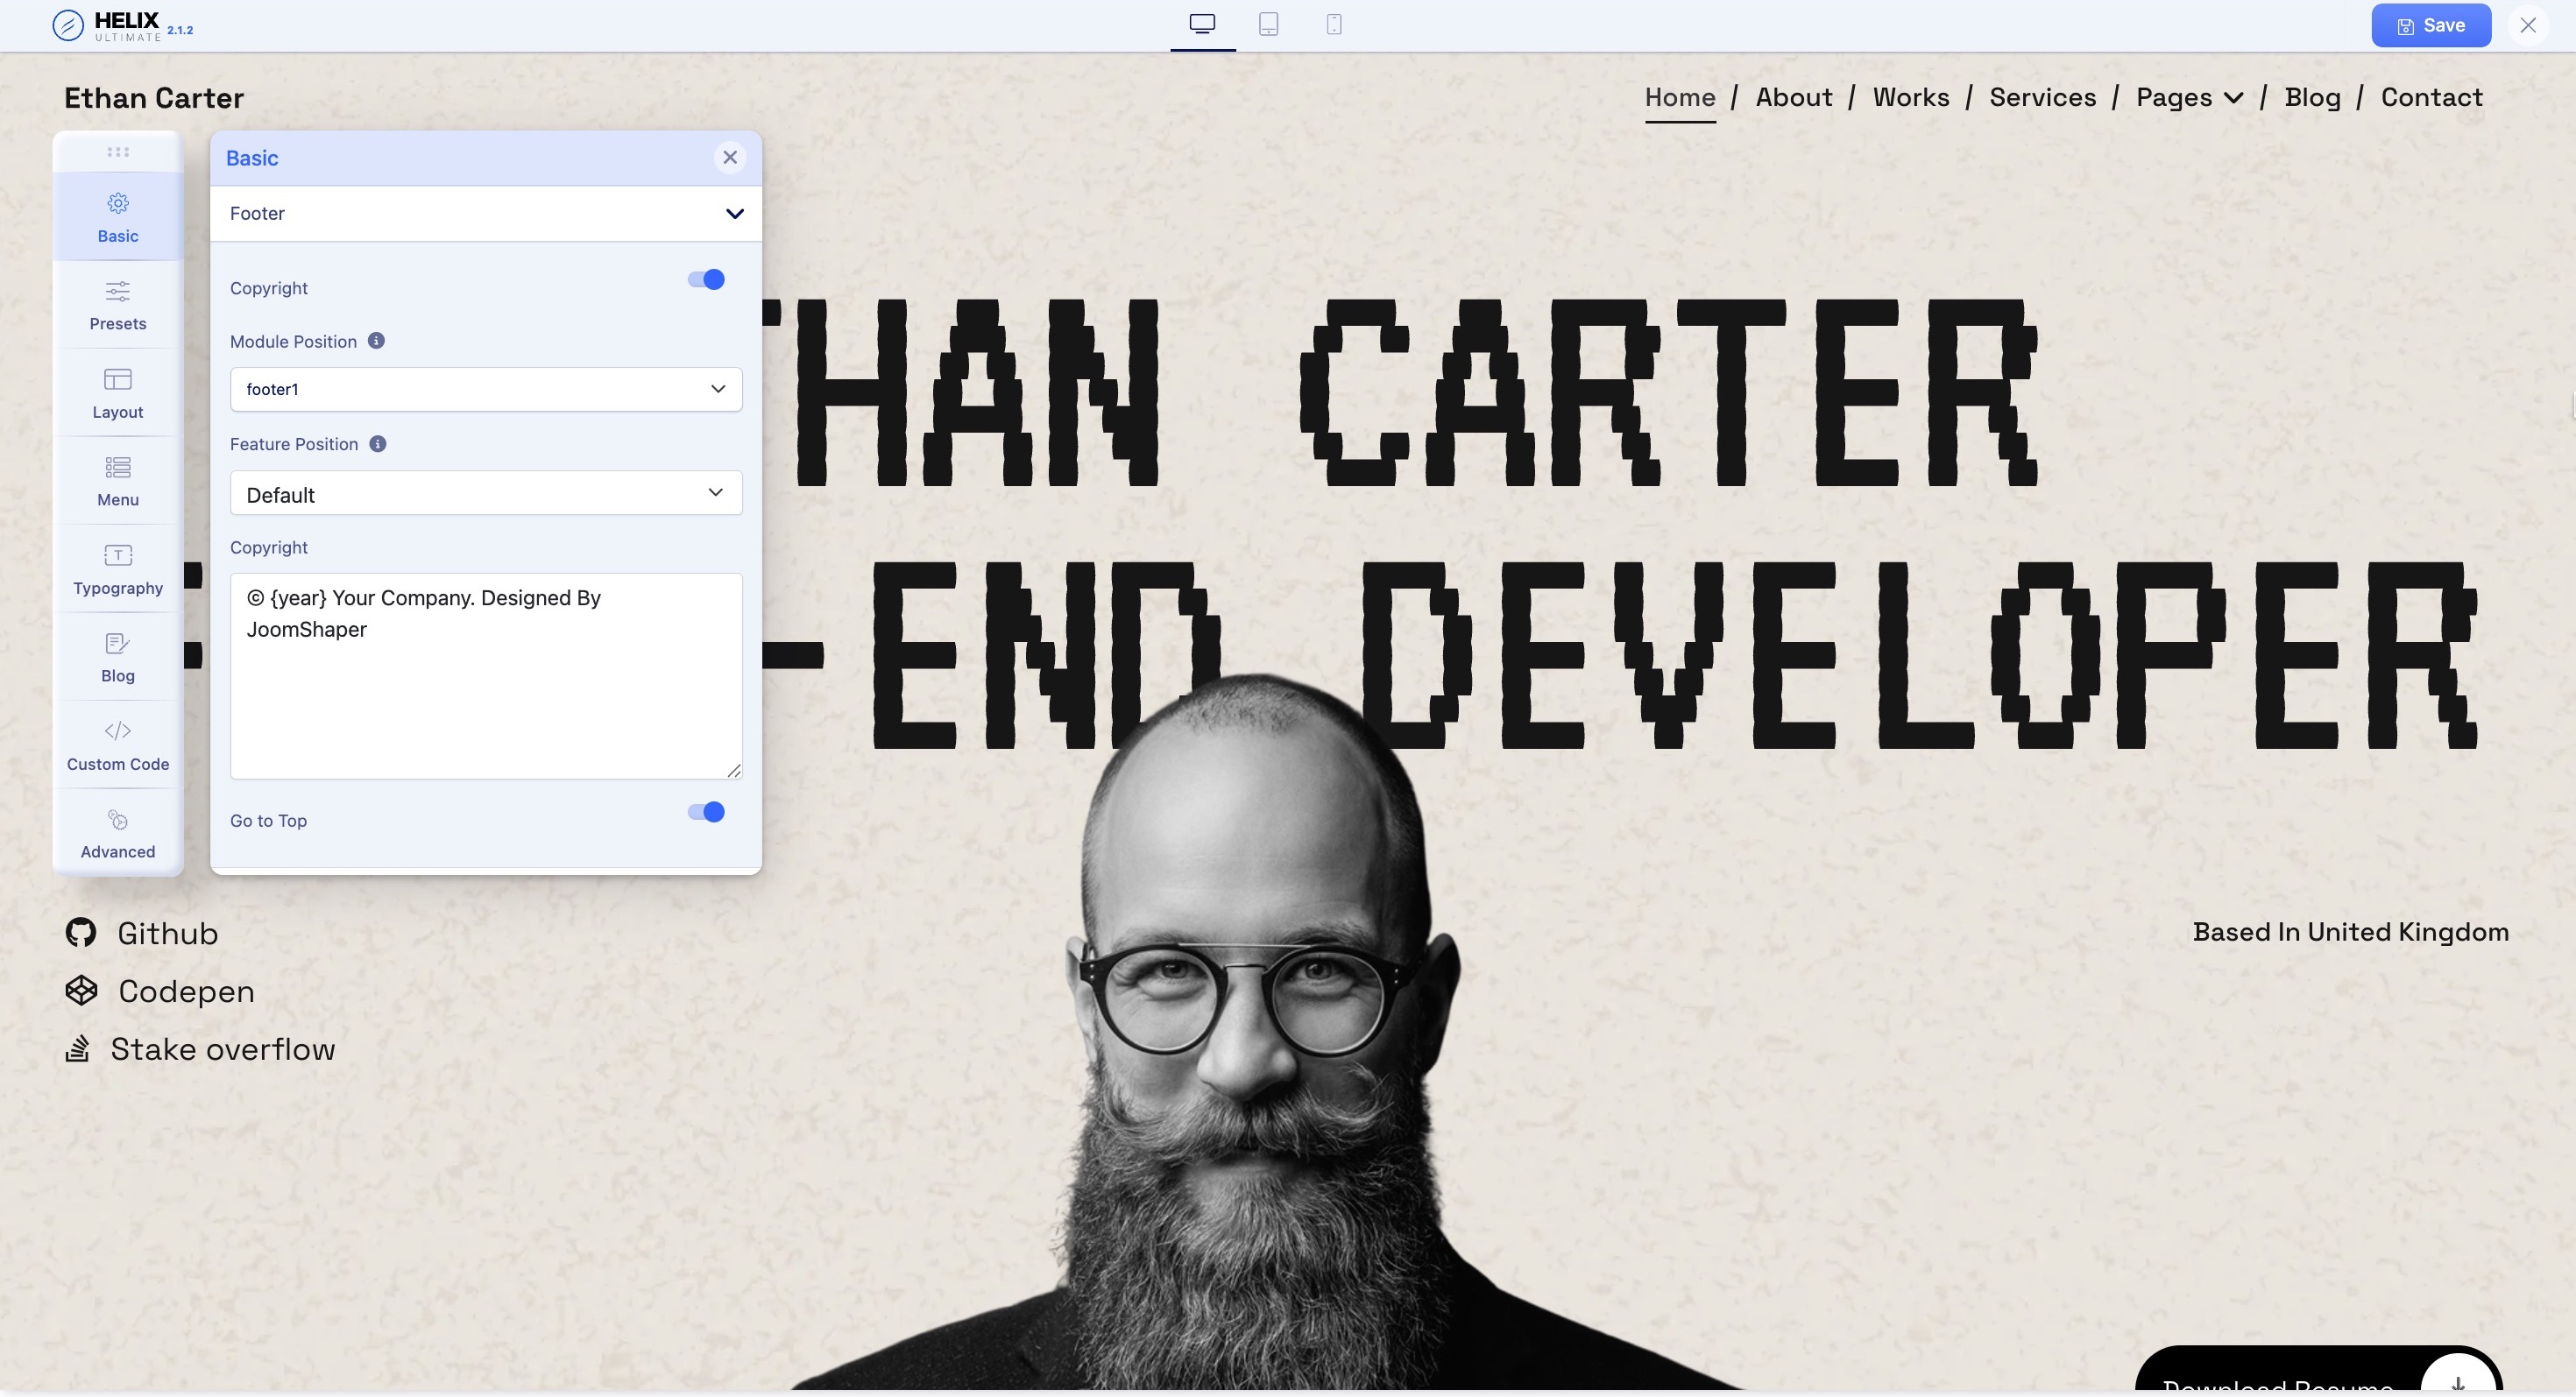Open the Advanced settings panel

118,834
